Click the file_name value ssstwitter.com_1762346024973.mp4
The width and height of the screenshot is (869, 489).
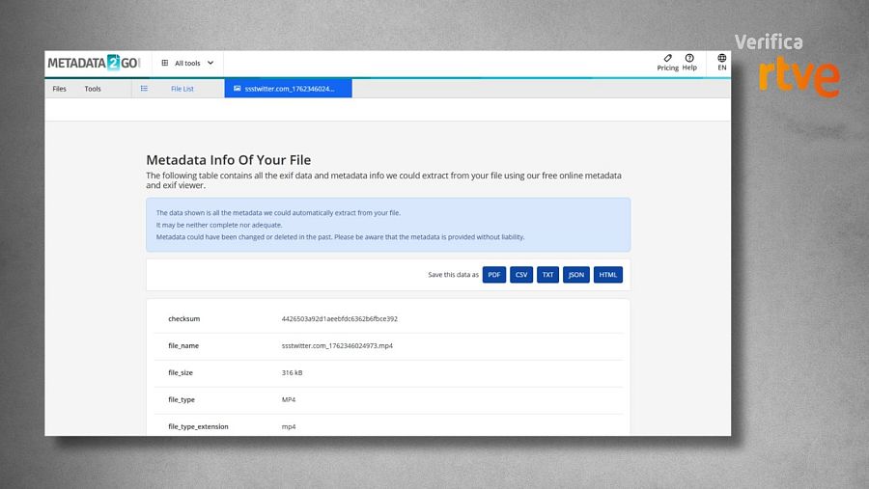[x=337, y=345]
